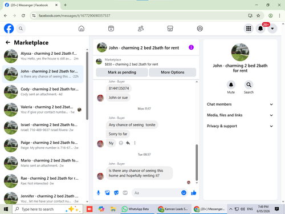285x214 pixels.
Task: Open more options dots for Ny message
Action: click(135, 143)
